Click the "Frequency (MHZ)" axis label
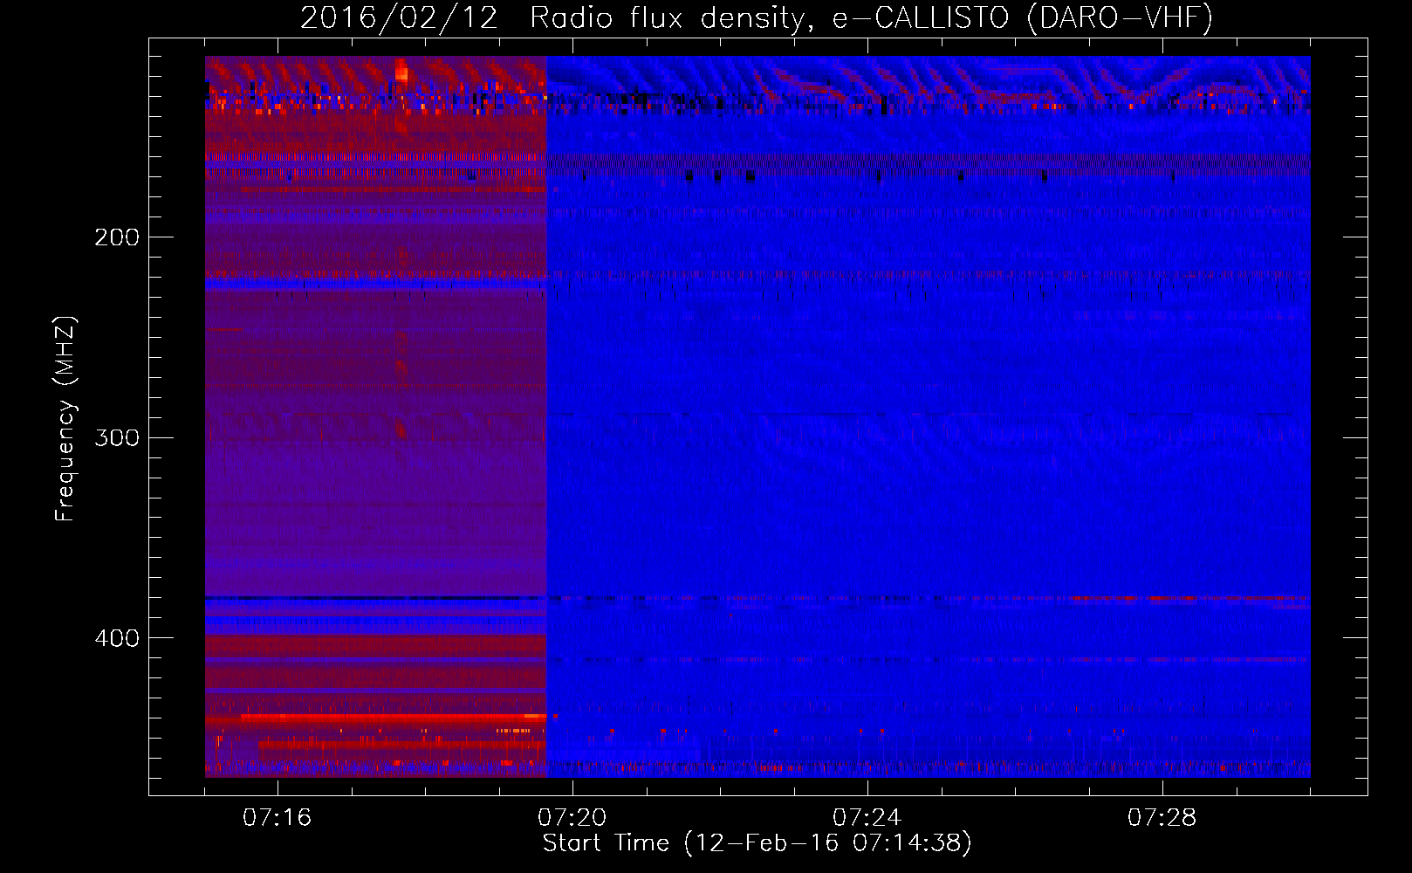The height and width of the screenshot is (873, 1412). pos(65,419)
